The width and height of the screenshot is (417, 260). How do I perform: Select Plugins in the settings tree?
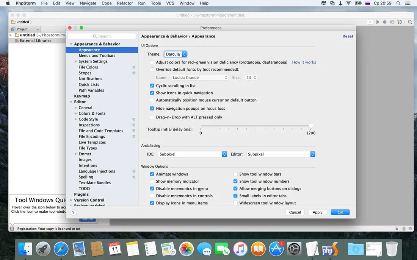(81, 195)
